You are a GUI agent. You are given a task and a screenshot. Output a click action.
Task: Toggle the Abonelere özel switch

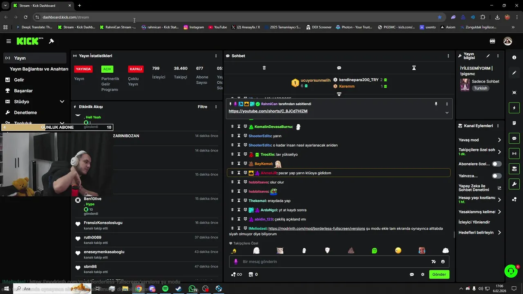[496, 164]
